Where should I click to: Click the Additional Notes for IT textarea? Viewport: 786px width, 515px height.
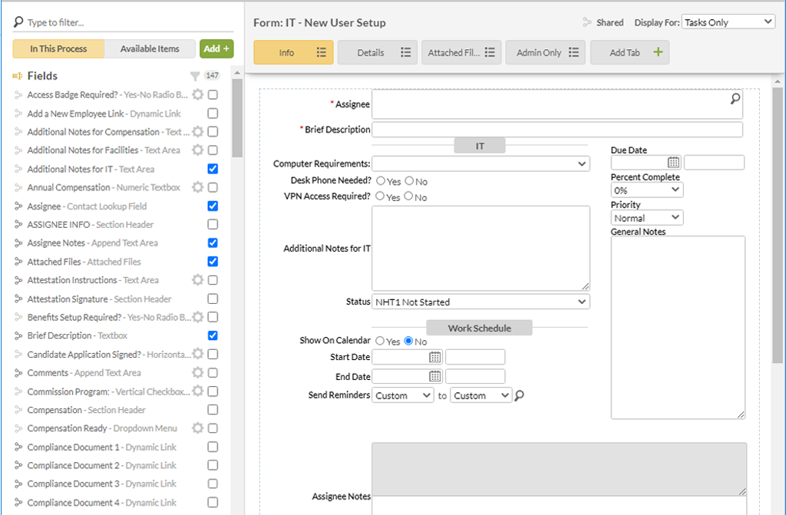pos(481,248)
